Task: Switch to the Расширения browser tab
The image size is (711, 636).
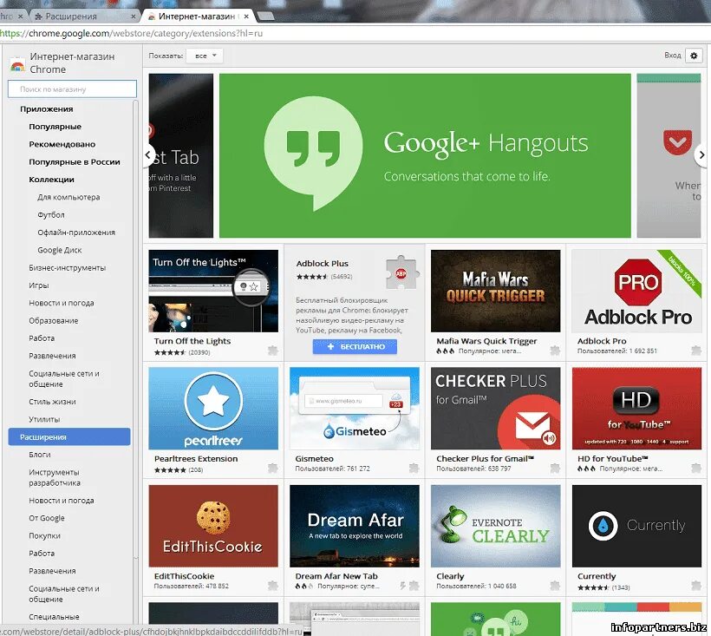Action: (x=84, y=16)
